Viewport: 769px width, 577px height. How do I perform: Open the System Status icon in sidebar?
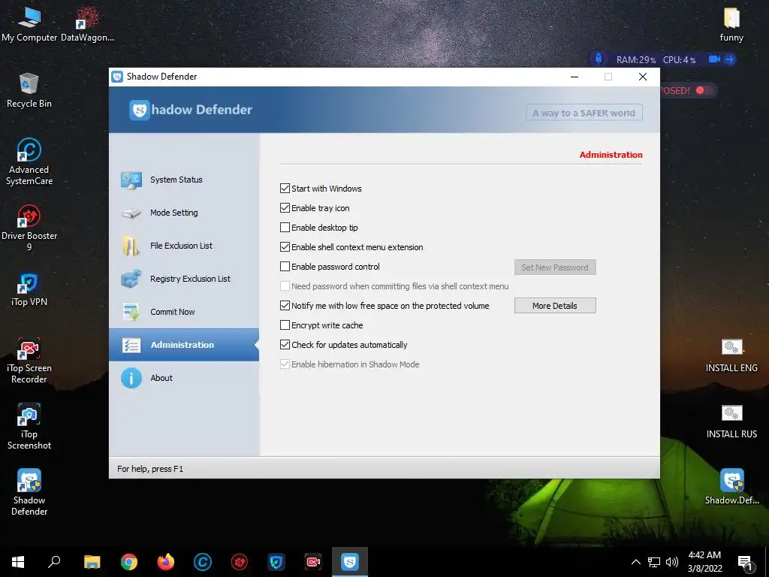click(131, 180)
